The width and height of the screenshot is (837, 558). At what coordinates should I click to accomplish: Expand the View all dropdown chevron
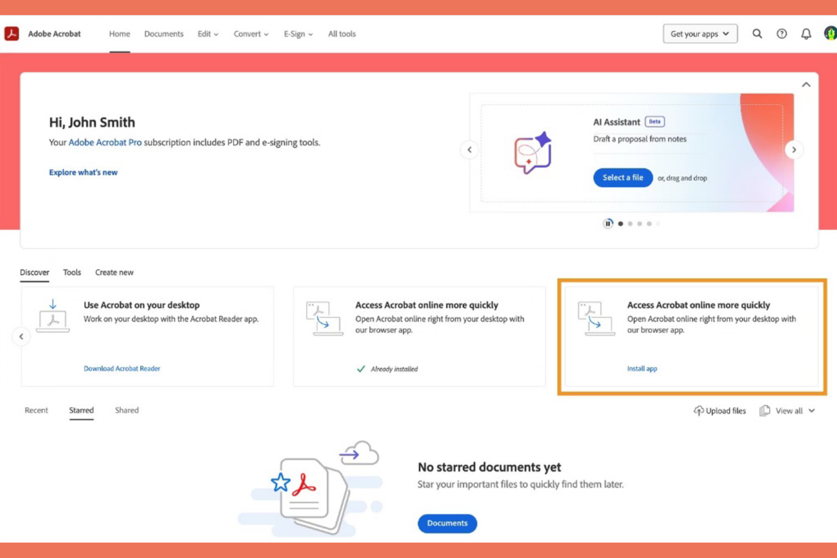point(812,411)
